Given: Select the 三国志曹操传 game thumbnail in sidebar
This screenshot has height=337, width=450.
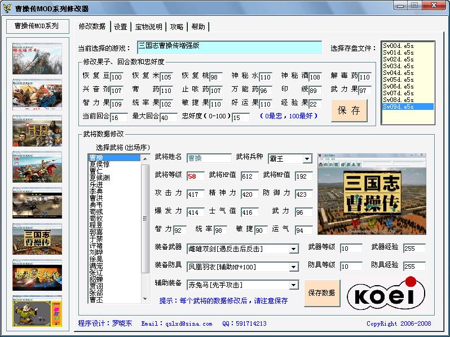Looking at the screenshot, I should [x=29, y=238].
